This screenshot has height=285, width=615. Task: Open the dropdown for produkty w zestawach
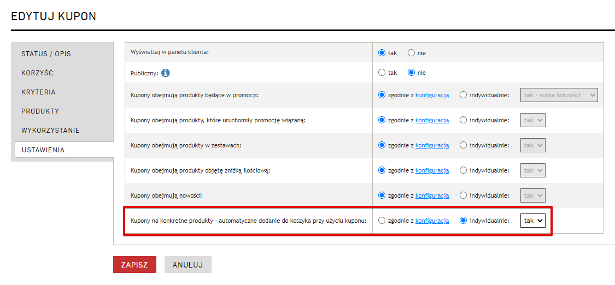532,145
